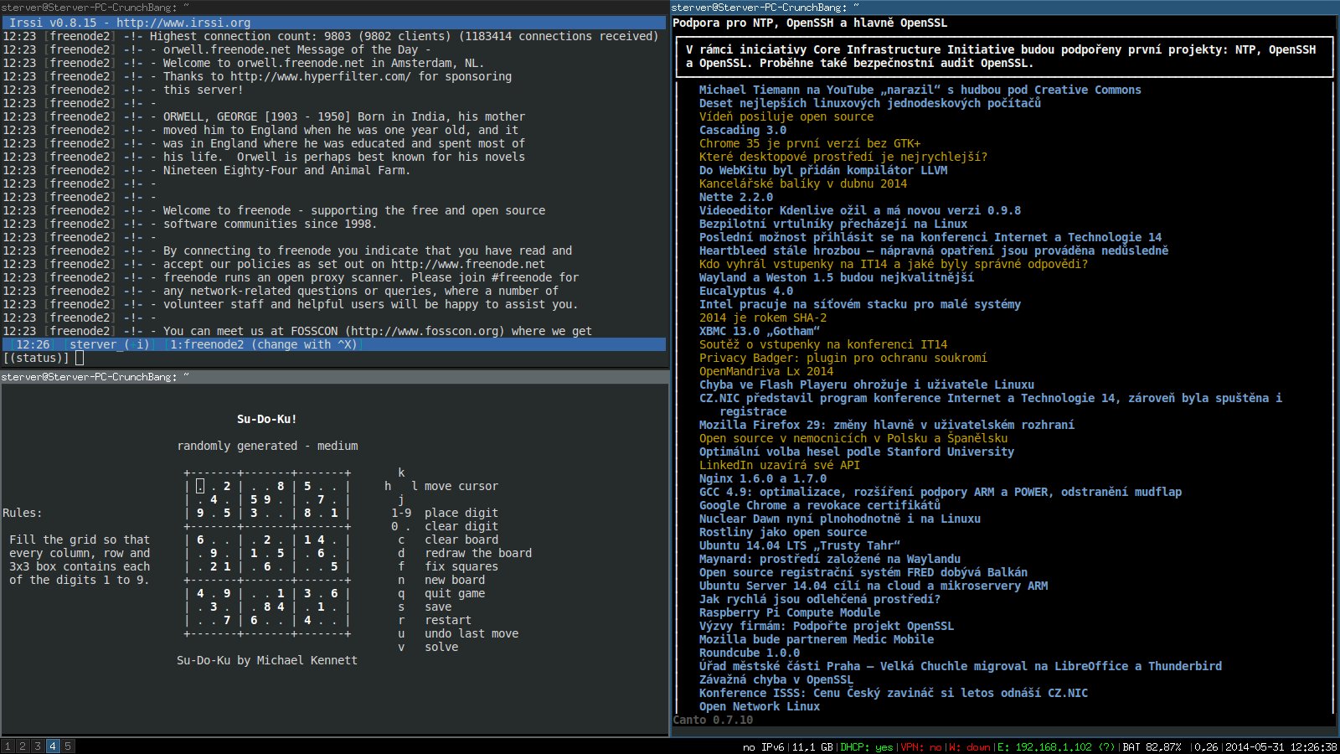
Task: Open 'Mozilla Firefox 29' story
Action: 887,425
